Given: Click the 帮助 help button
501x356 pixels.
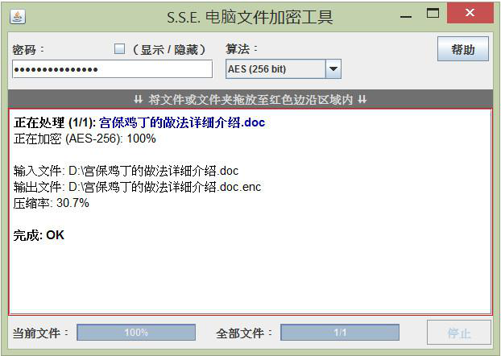Looking at the screenshot, I should click(x=463, y=49).
